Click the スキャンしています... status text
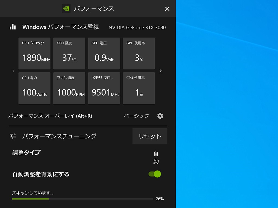Image resolution: width=278 pixels, height=208 pixels. click(x=33, y=193)
